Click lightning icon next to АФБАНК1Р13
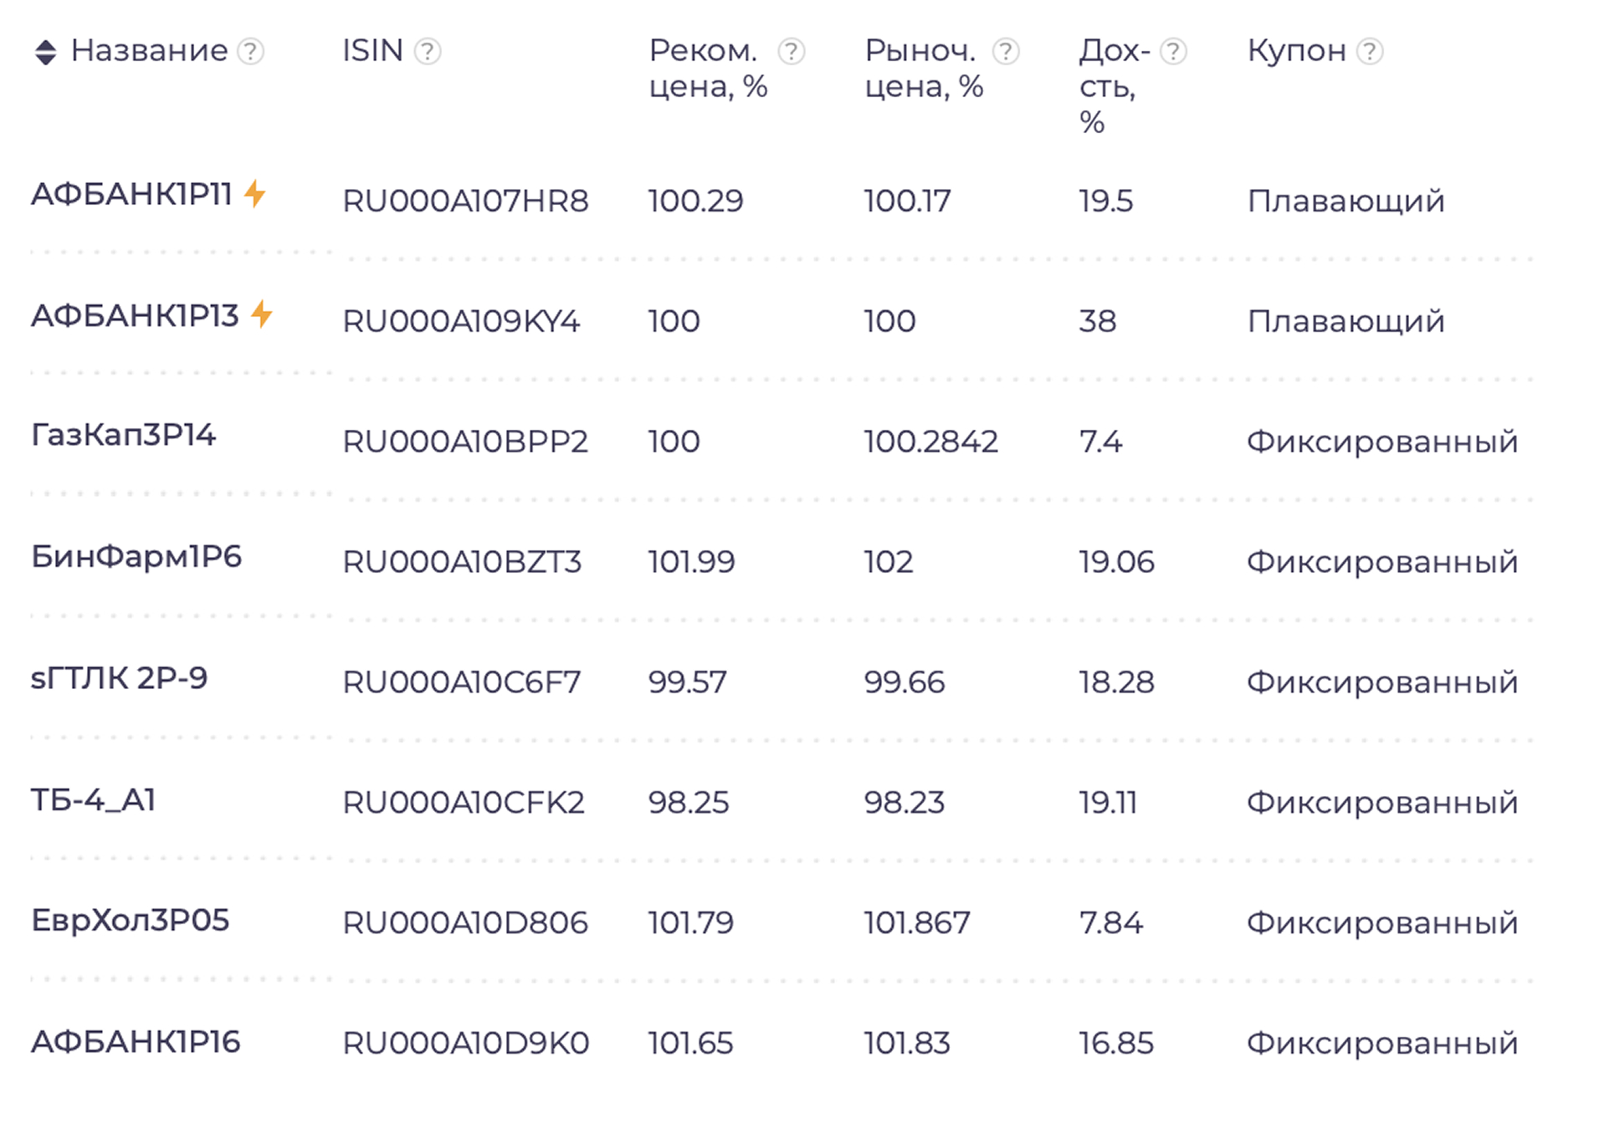The height and width of the screenshot is (1134, 1599). pyautogui.click(x=262, y=314)
